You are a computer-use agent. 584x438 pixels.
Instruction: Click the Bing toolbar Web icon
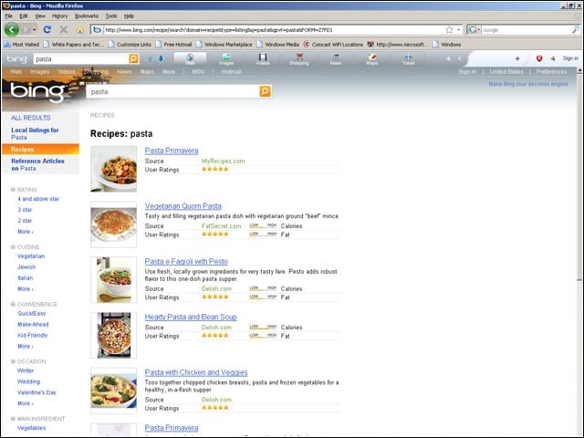190,58
